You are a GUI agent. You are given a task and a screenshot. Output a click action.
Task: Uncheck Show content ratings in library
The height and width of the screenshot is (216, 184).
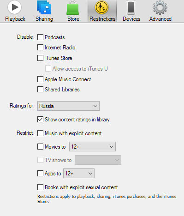pyautogui.click(x=40, y=120)
